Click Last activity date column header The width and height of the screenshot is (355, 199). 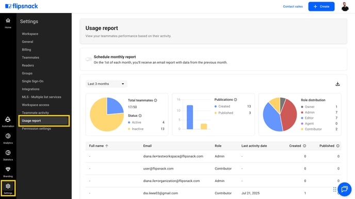coord(254,146)
